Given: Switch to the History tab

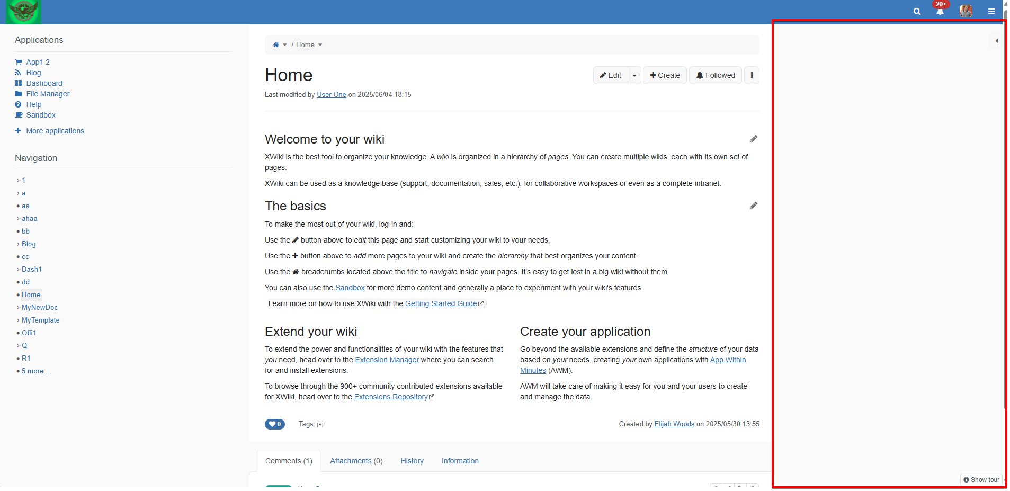Looking at the screenshot, I should (412, 461).
